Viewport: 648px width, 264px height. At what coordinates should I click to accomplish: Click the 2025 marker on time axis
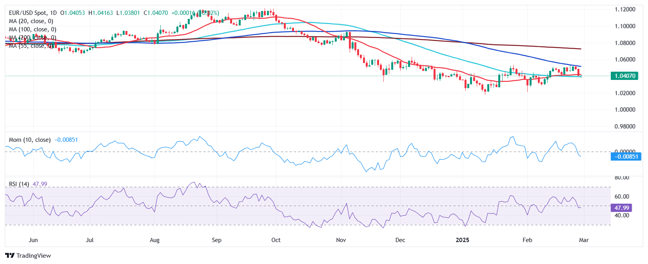point(463,240)
